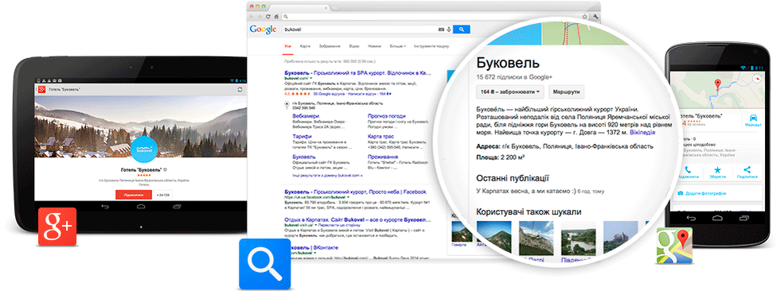The width and height of the screenshot is (777, 291).
Task: Select the Карти search tab
Action: pos(305,46)
